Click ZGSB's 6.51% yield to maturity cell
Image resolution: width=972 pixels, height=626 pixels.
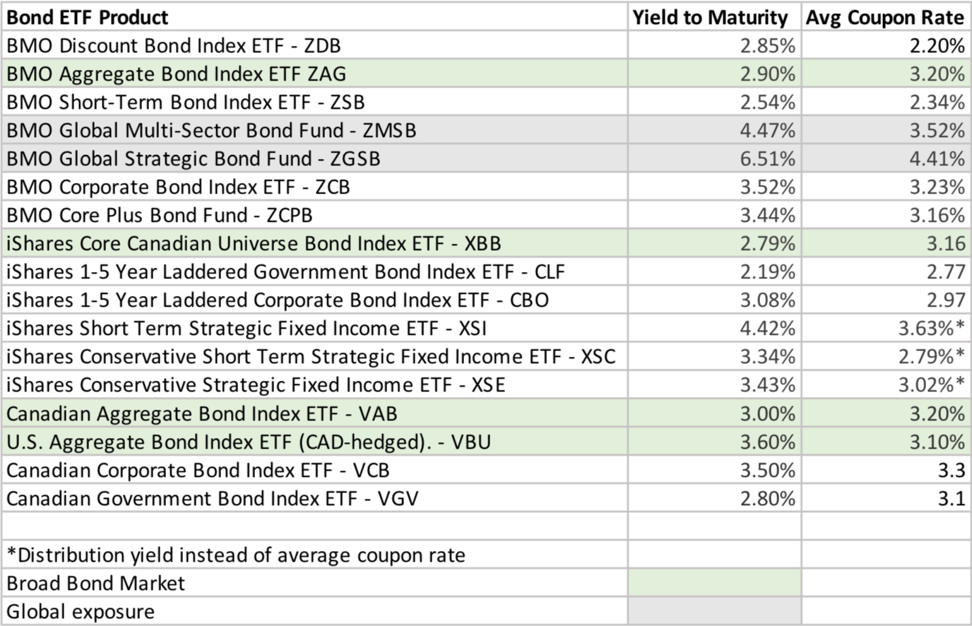[x=767, y=159]
